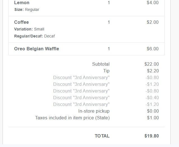Image resolution: width=179 pixels, height=147 pixels.
Task: Select the $19.80 total amount
Action: pyautogui.click(x=152, y=136)
